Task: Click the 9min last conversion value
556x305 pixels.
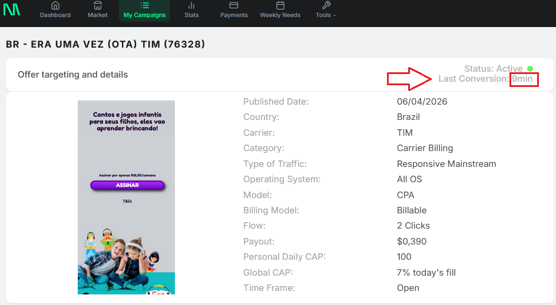Action: click(x=522, y=79)
